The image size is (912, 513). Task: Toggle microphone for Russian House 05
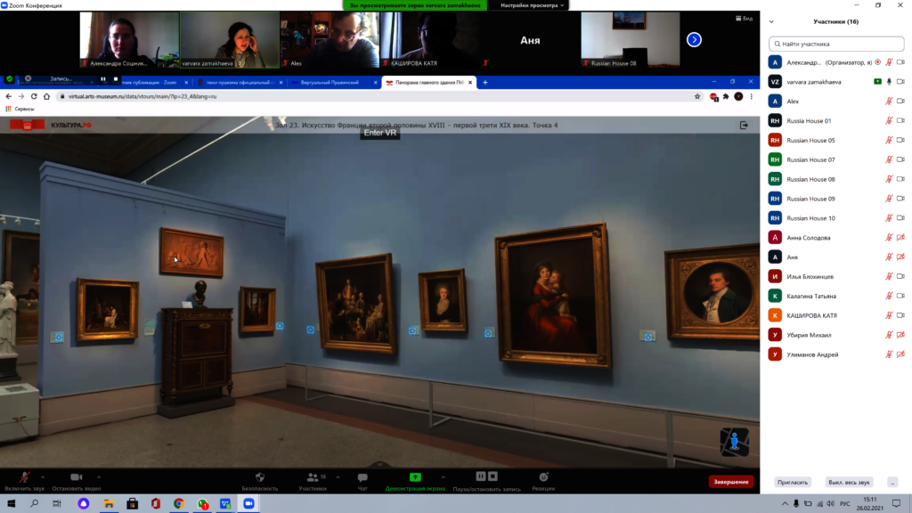coord(889,140)
